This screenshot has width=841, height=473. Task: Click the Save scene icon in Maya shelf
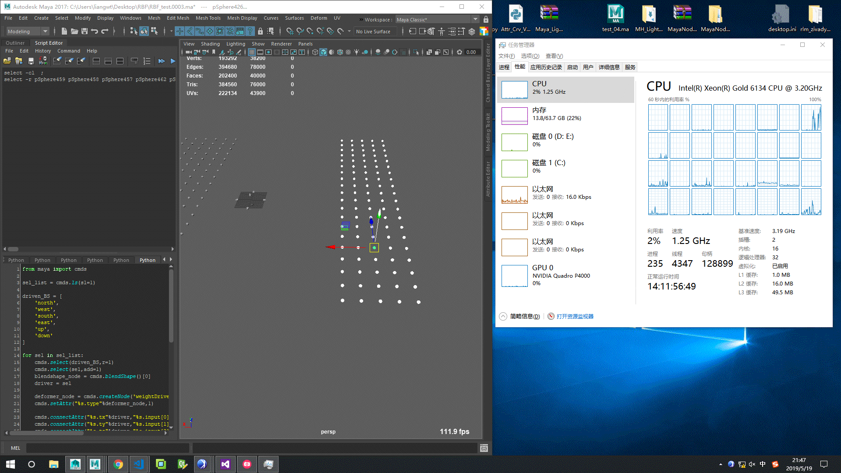85,31
